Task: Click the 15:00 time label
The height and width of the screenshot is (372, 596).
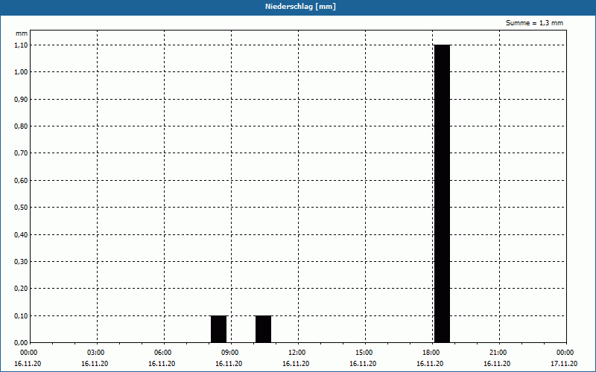Action: point(364,353)
